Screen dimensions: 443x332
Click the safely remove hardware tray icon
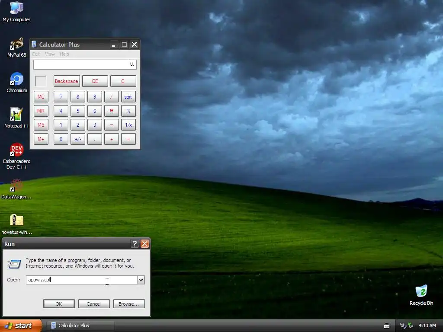pyautogui.click(x=411, y=326)
